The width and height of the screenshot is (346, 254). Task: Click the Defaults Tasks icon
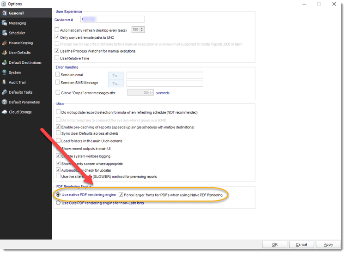[x=4, y=92]
